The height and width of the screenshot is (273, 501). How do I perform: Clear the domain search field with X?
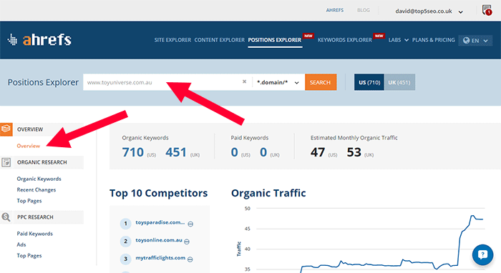tap(245, 81)
